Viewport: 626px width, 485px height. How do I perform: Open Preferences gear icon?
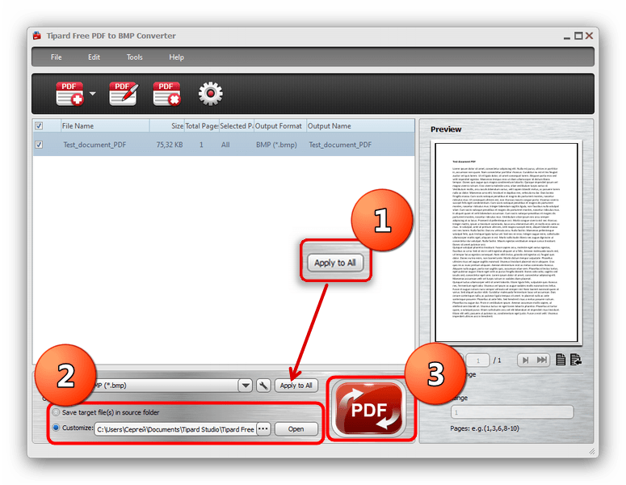(x=210, y=94)
